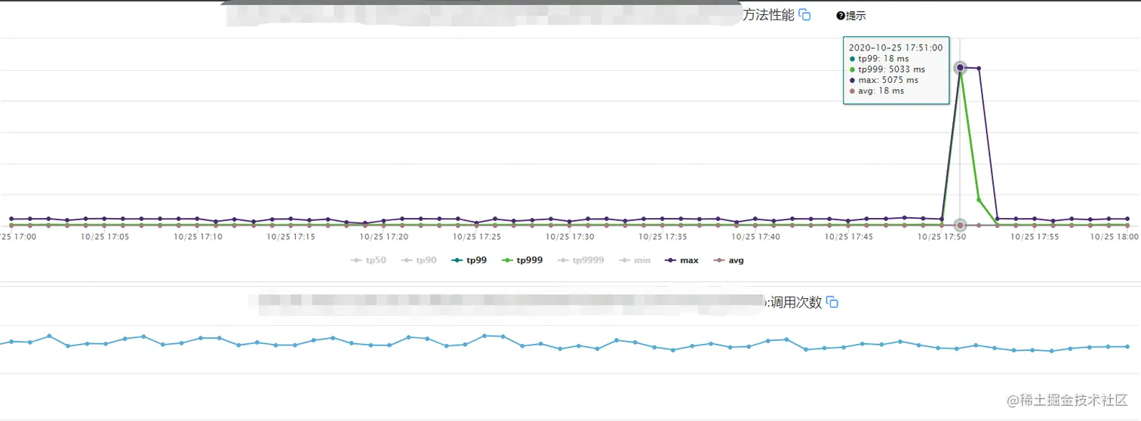Click the 10/25 17:20 axis label
This screenshot has width=1141, height=421.
click(384, 236)
